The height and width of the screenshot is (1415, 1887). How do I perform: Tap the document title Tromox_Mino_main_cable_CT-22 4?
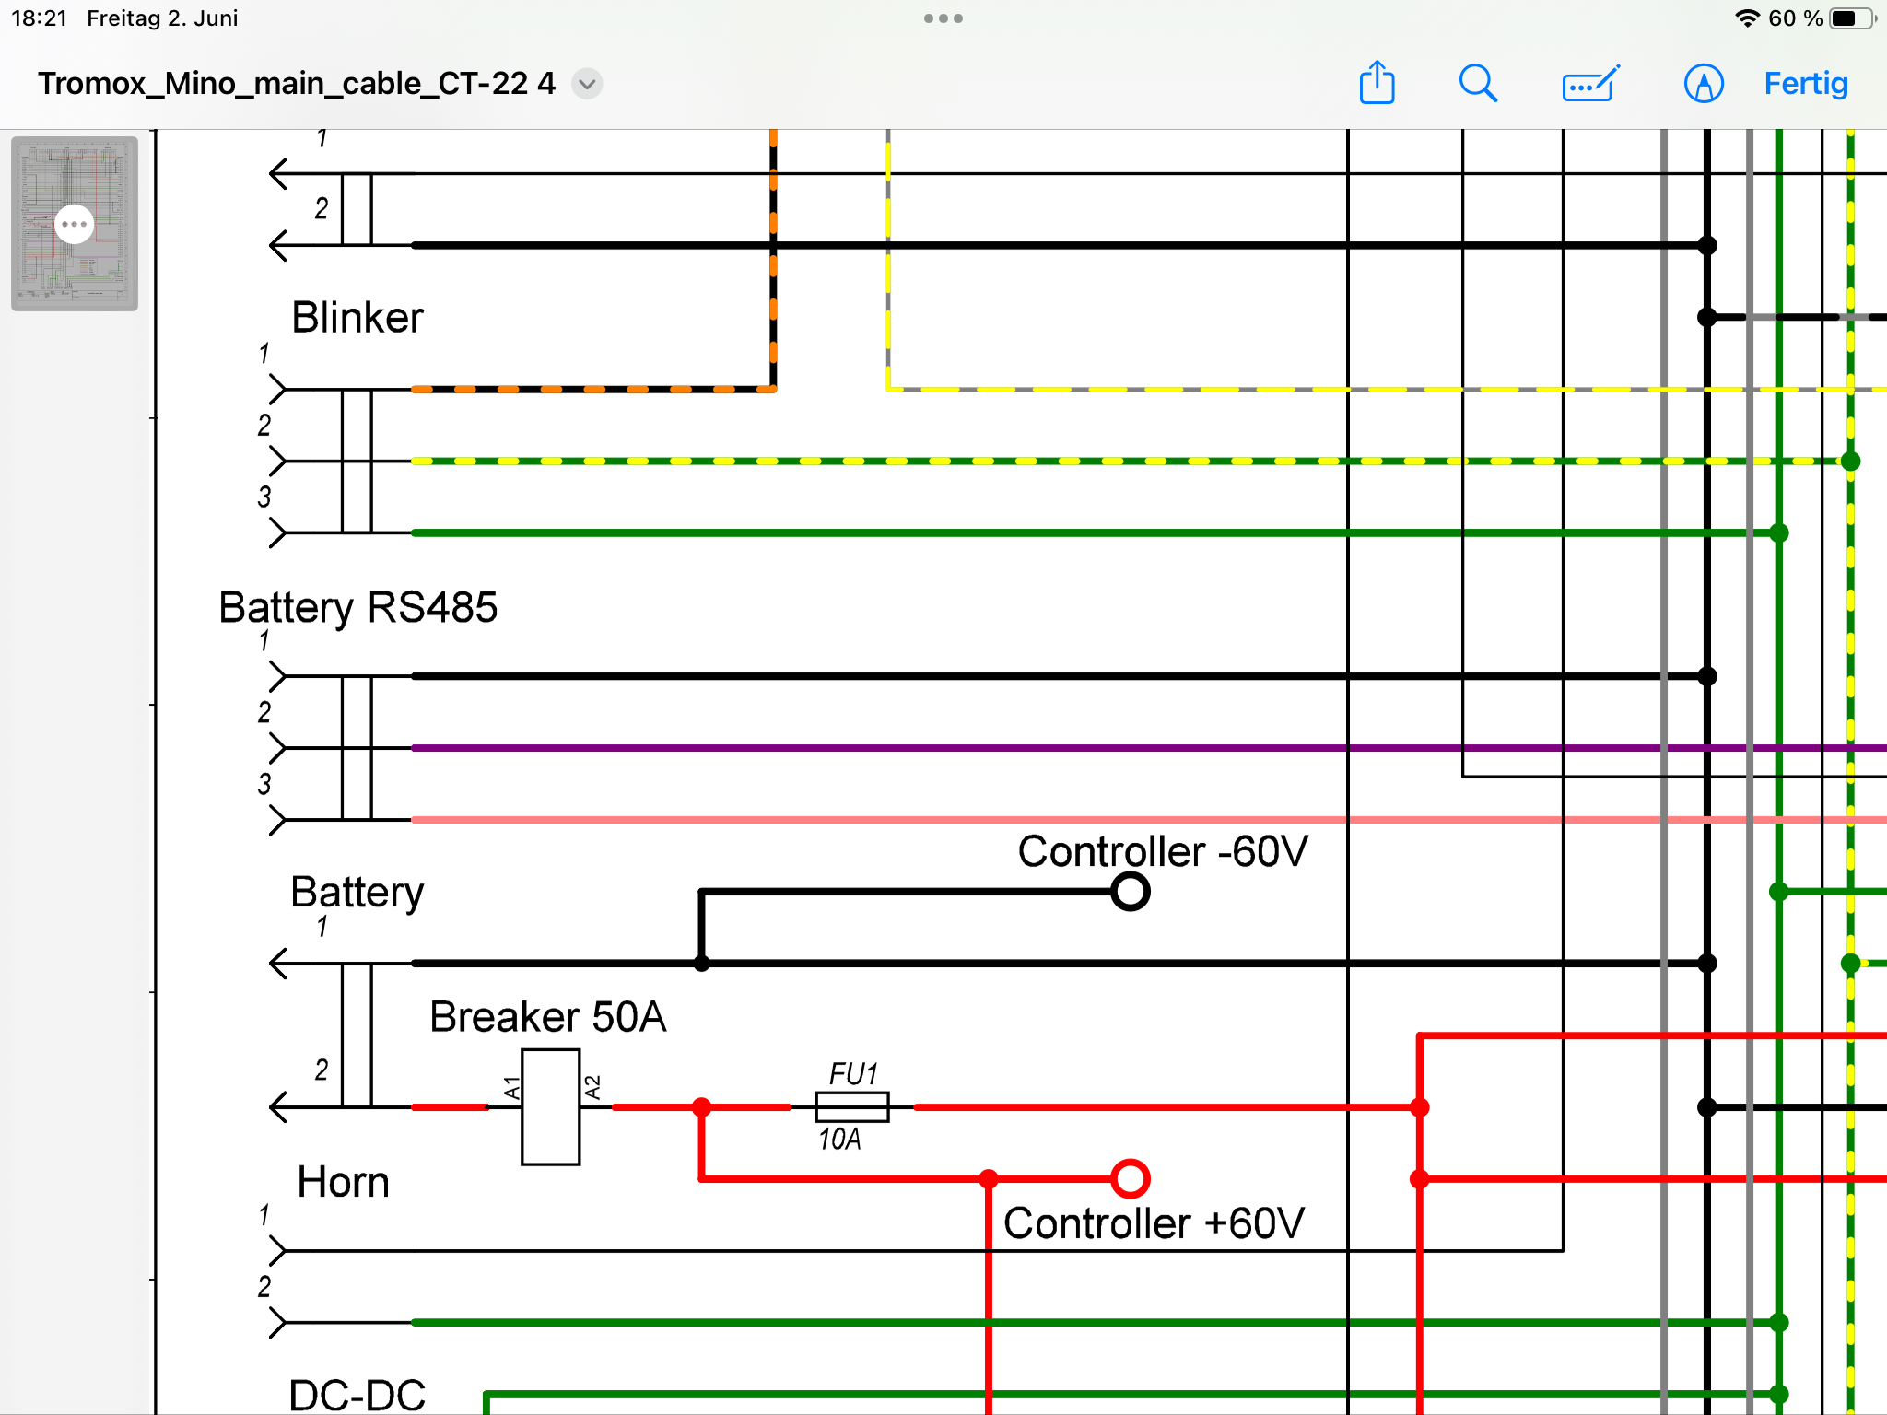pos(297,84)
